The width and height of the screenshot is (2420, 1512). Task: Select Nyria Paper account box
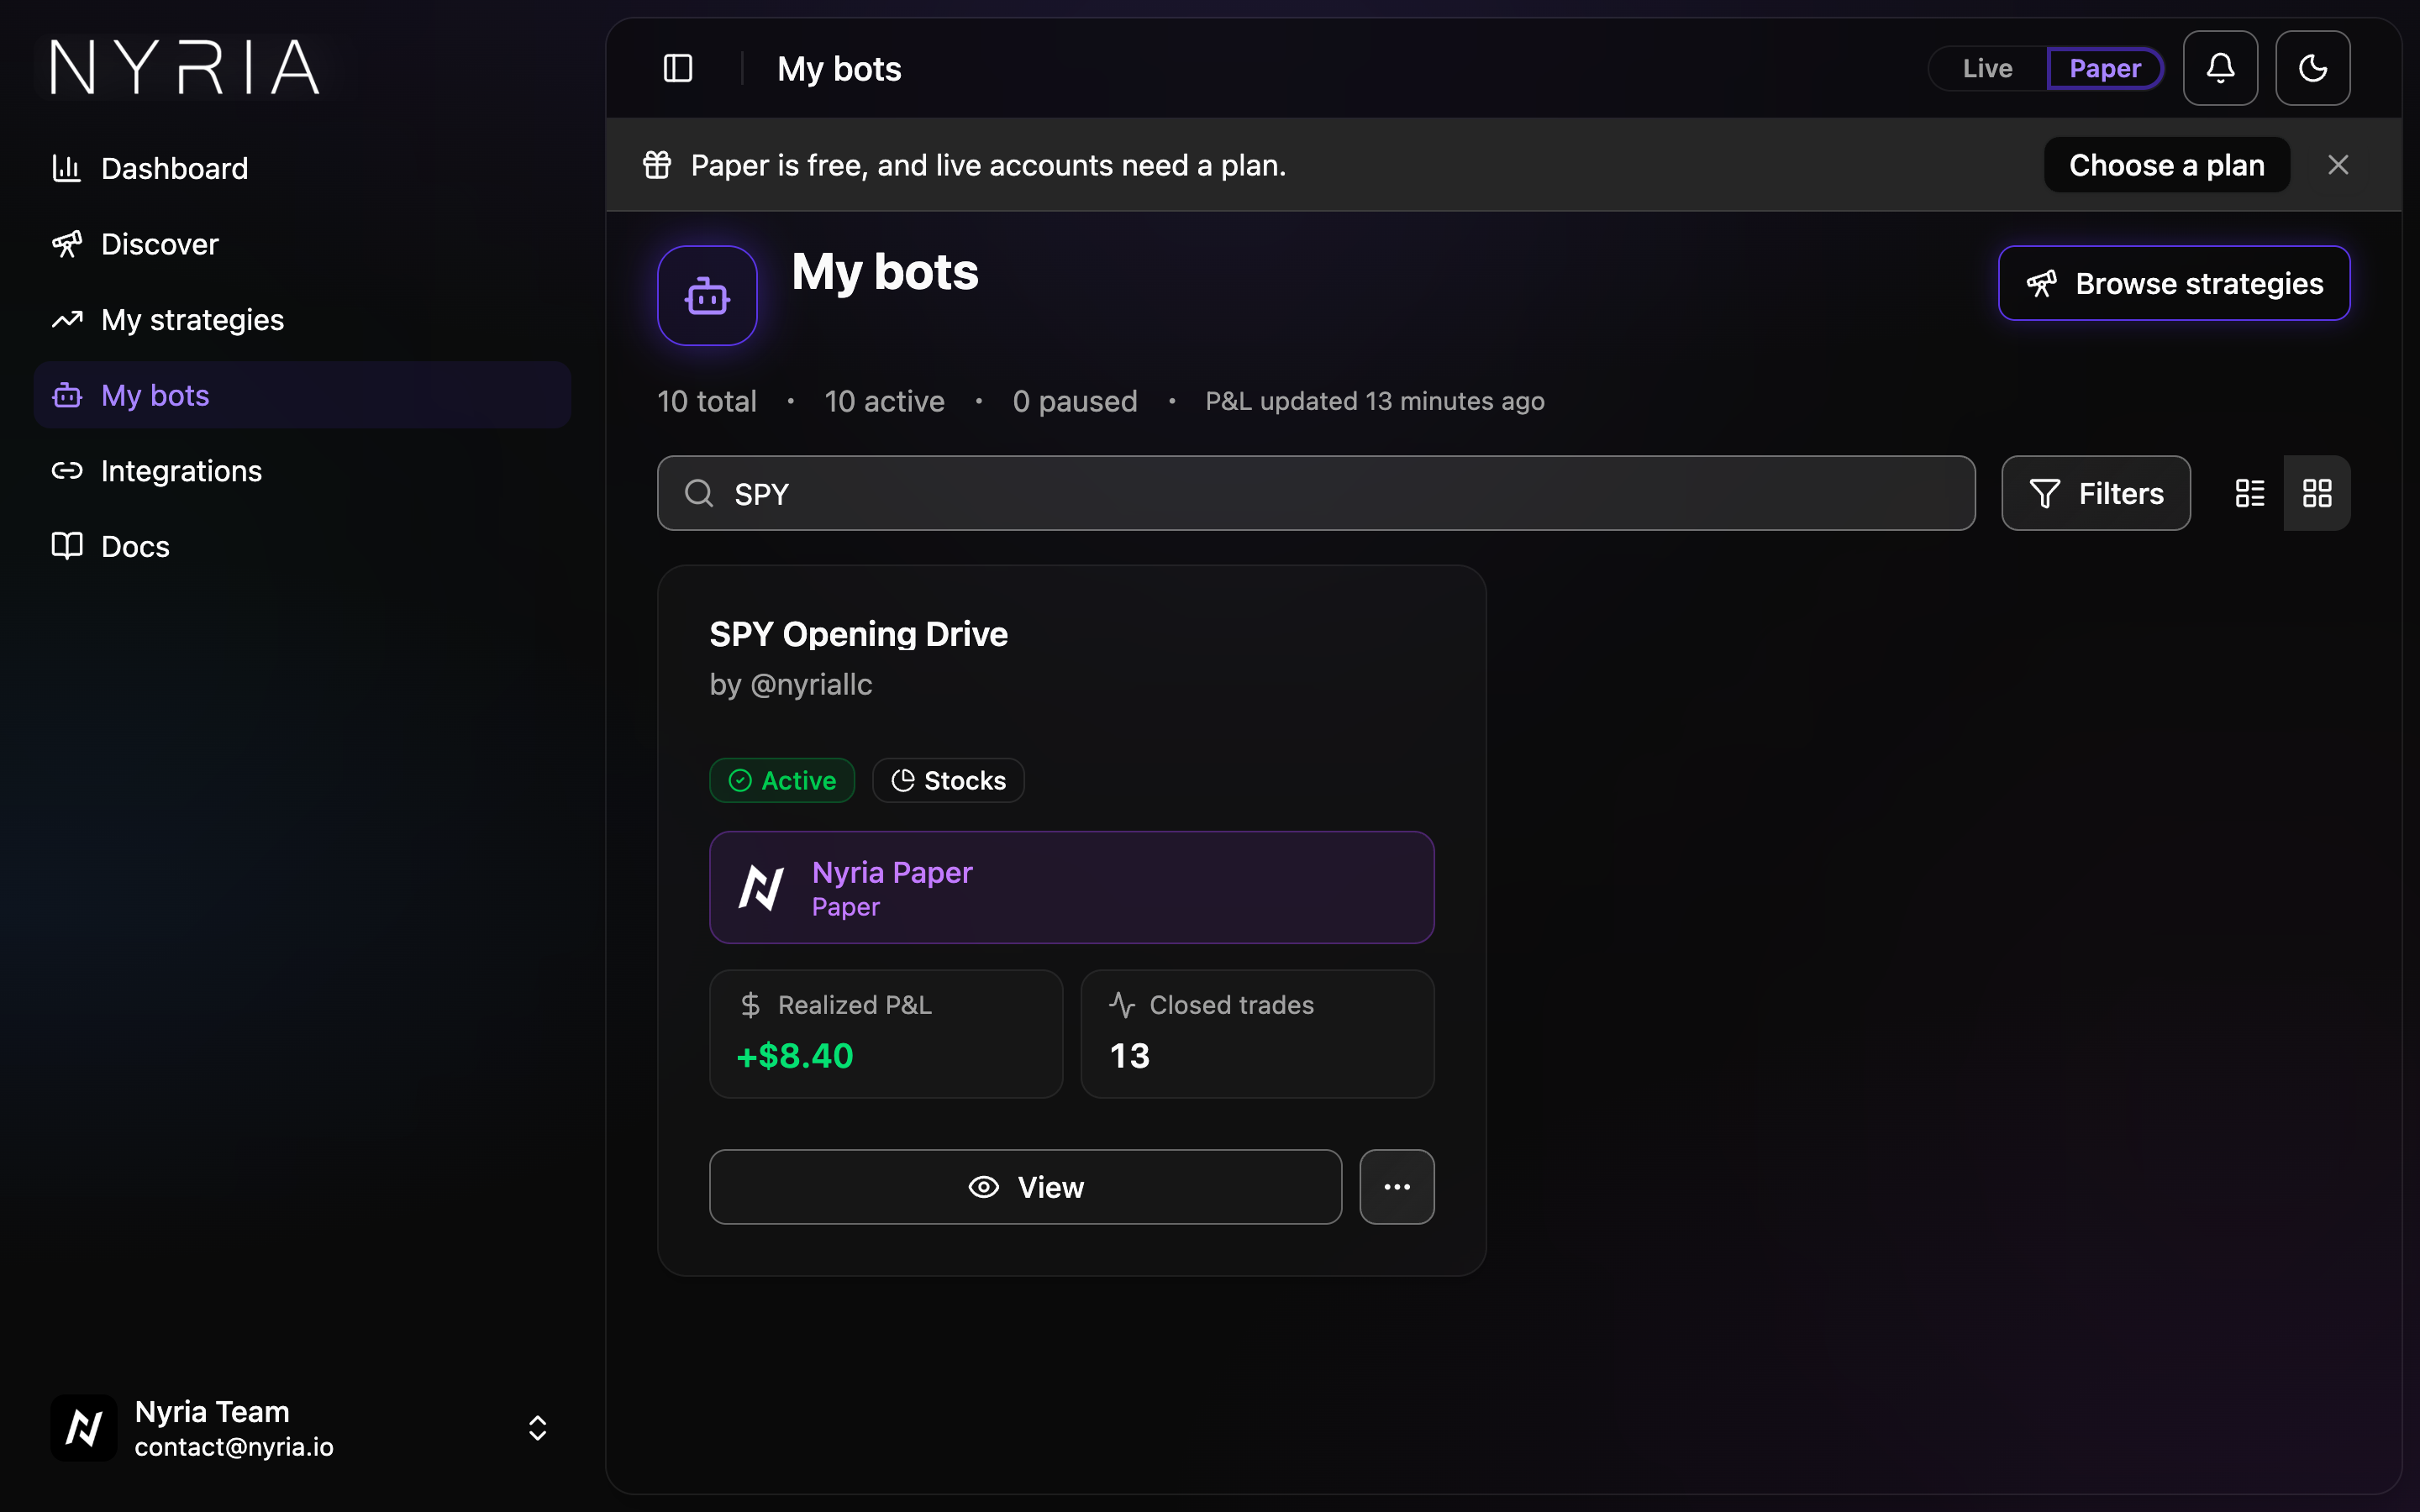pos(1071,887)
